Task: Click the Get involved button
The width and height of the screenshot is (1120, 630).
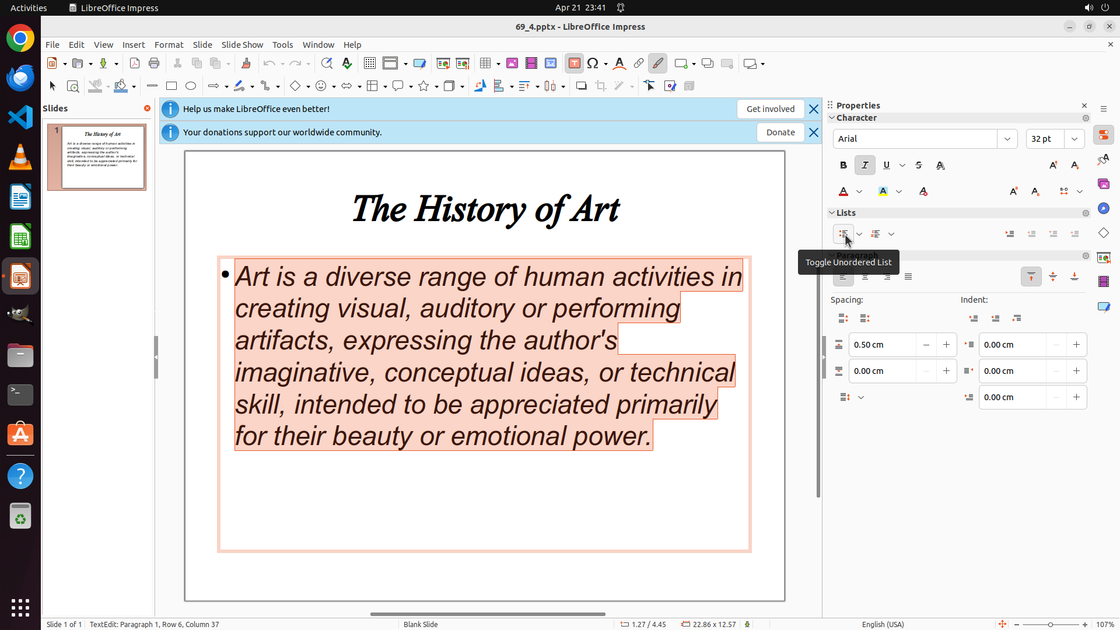Action: 770,109
